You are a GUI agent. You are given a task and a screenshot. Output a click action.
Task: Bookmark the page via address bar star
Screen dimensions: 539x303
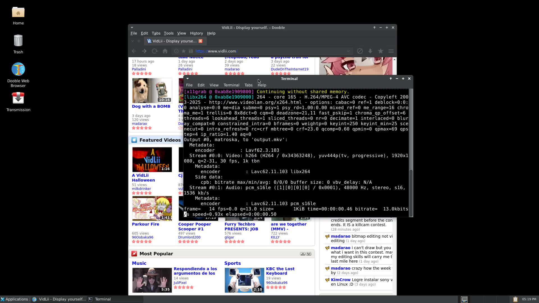tap(183, 51)
